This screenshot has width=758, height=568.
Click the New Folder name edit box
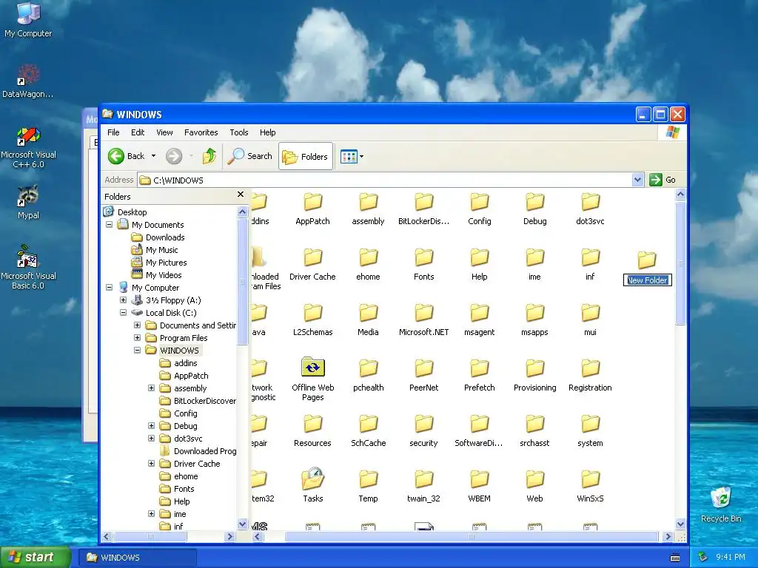point(647,280)
